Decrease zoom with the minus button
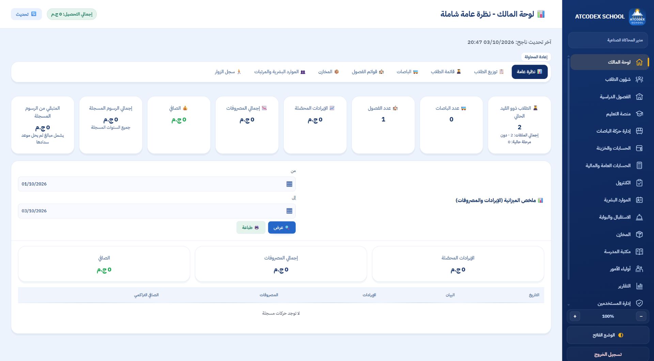The width and height of the screenshot is (654, 361). coord(641,316)
